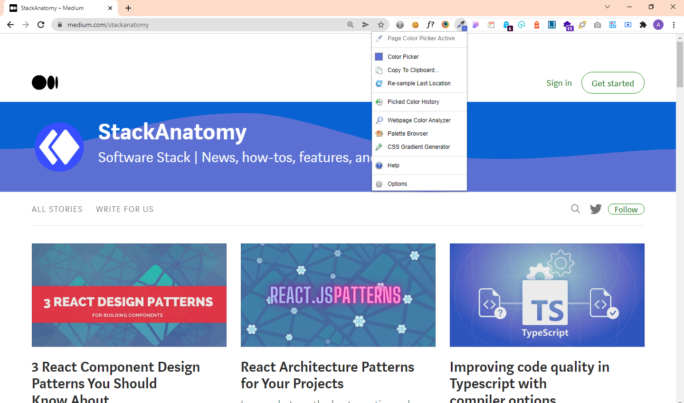Image resolution: width=684 pixels, height=403 pixels.
Task: Open the Extensions puzzle piece menu
Action: pyautogui.click(x=643, y=25)
